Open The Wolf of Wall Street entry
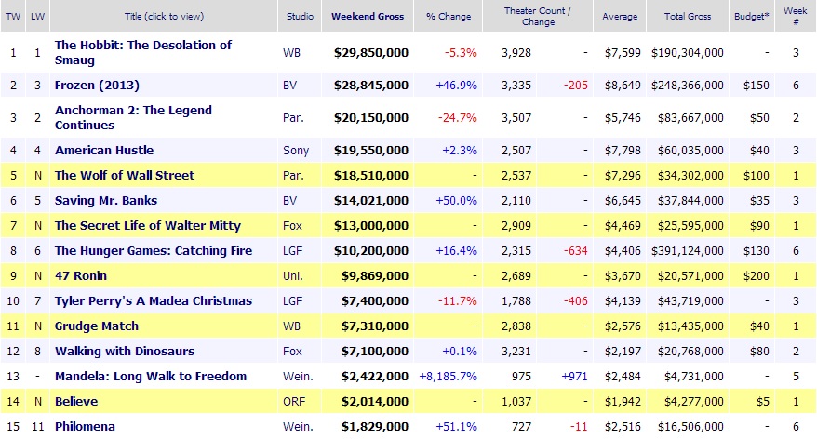Image resolution: width=817 pixels, height=439 pixels. click(x=125, y=175)
